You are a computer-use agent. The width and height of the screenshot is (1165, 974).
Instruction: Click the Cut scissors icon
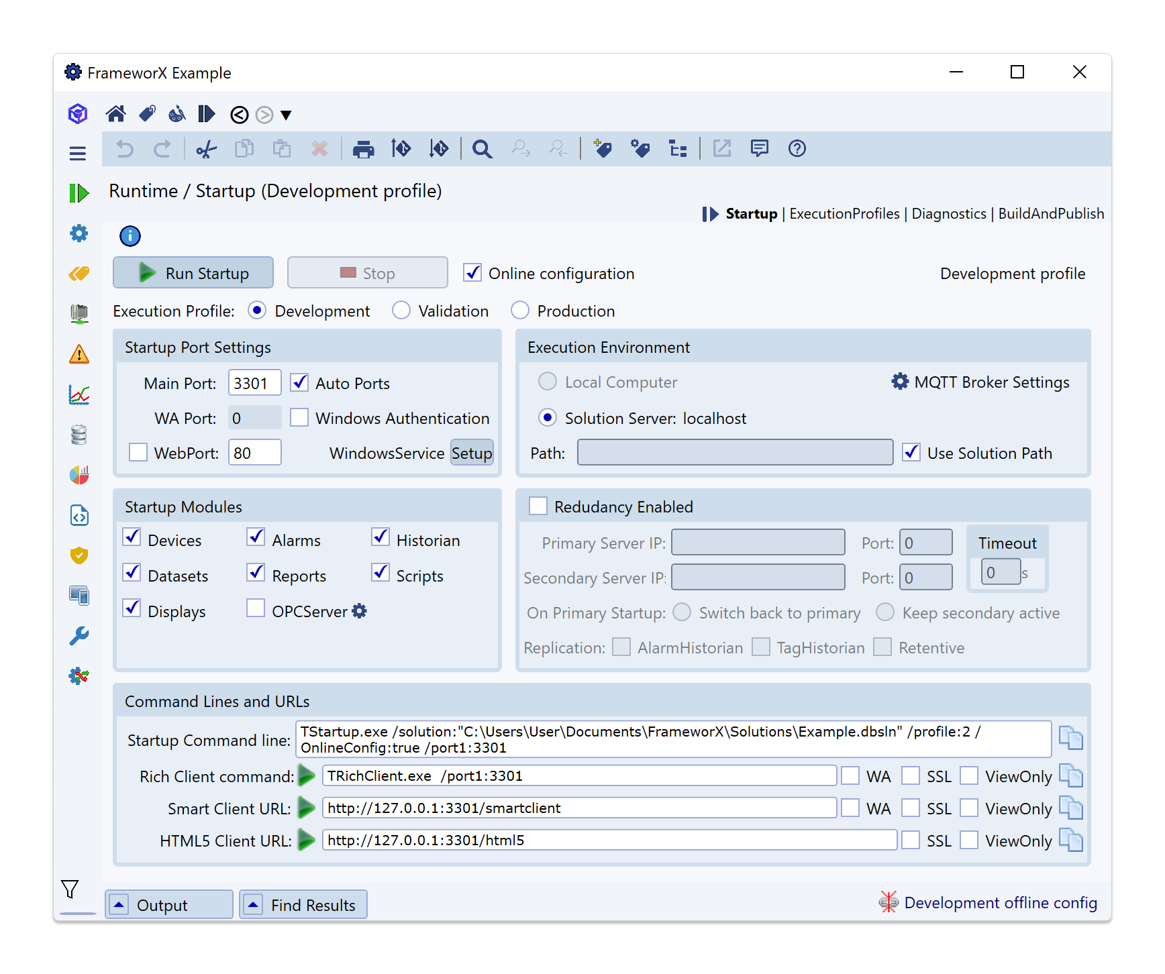coord(206,149)
